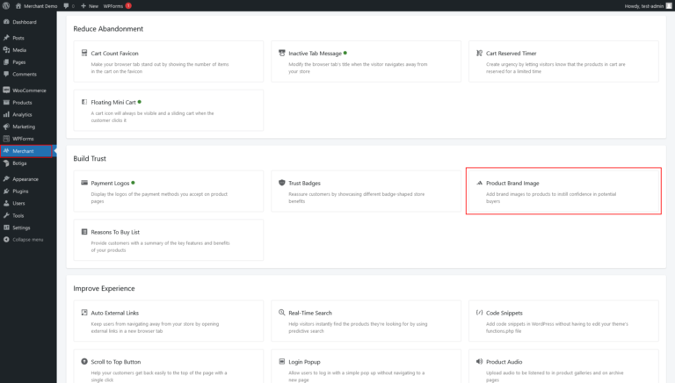Select Merchant menu item in sidebar
Screen dimensions: 675x383
coord(26,151)
